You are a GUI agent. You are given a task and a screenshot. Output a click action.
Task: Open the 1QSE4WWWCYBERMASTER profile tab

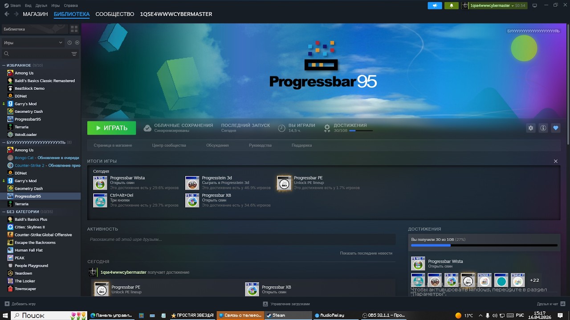[176, 14]
